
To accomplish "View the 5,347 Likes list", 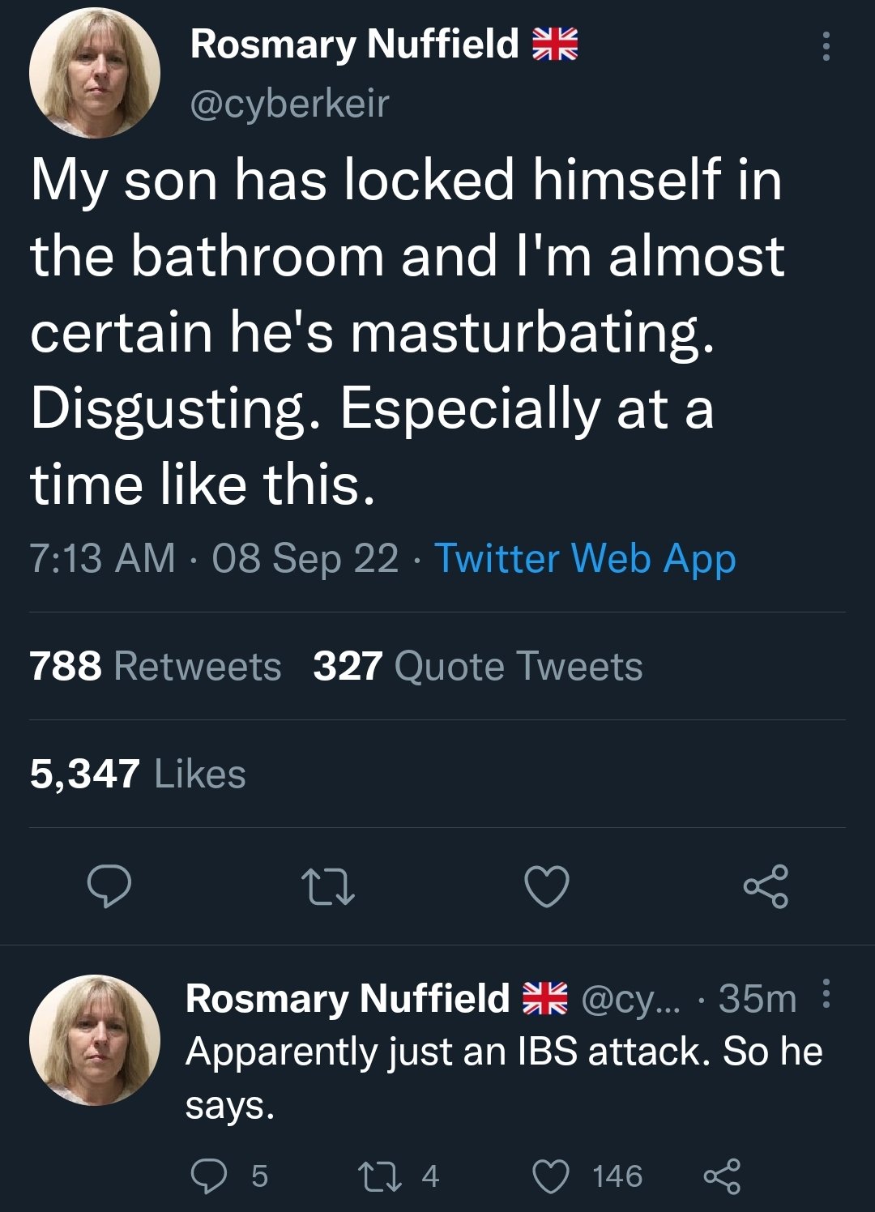I will coord(138,774).
